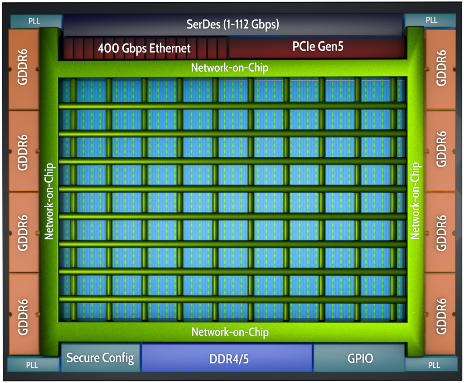Click the SerDes (1-112 Gbps) block
Screen dimensions: 464x383
(x=233, y=24)
